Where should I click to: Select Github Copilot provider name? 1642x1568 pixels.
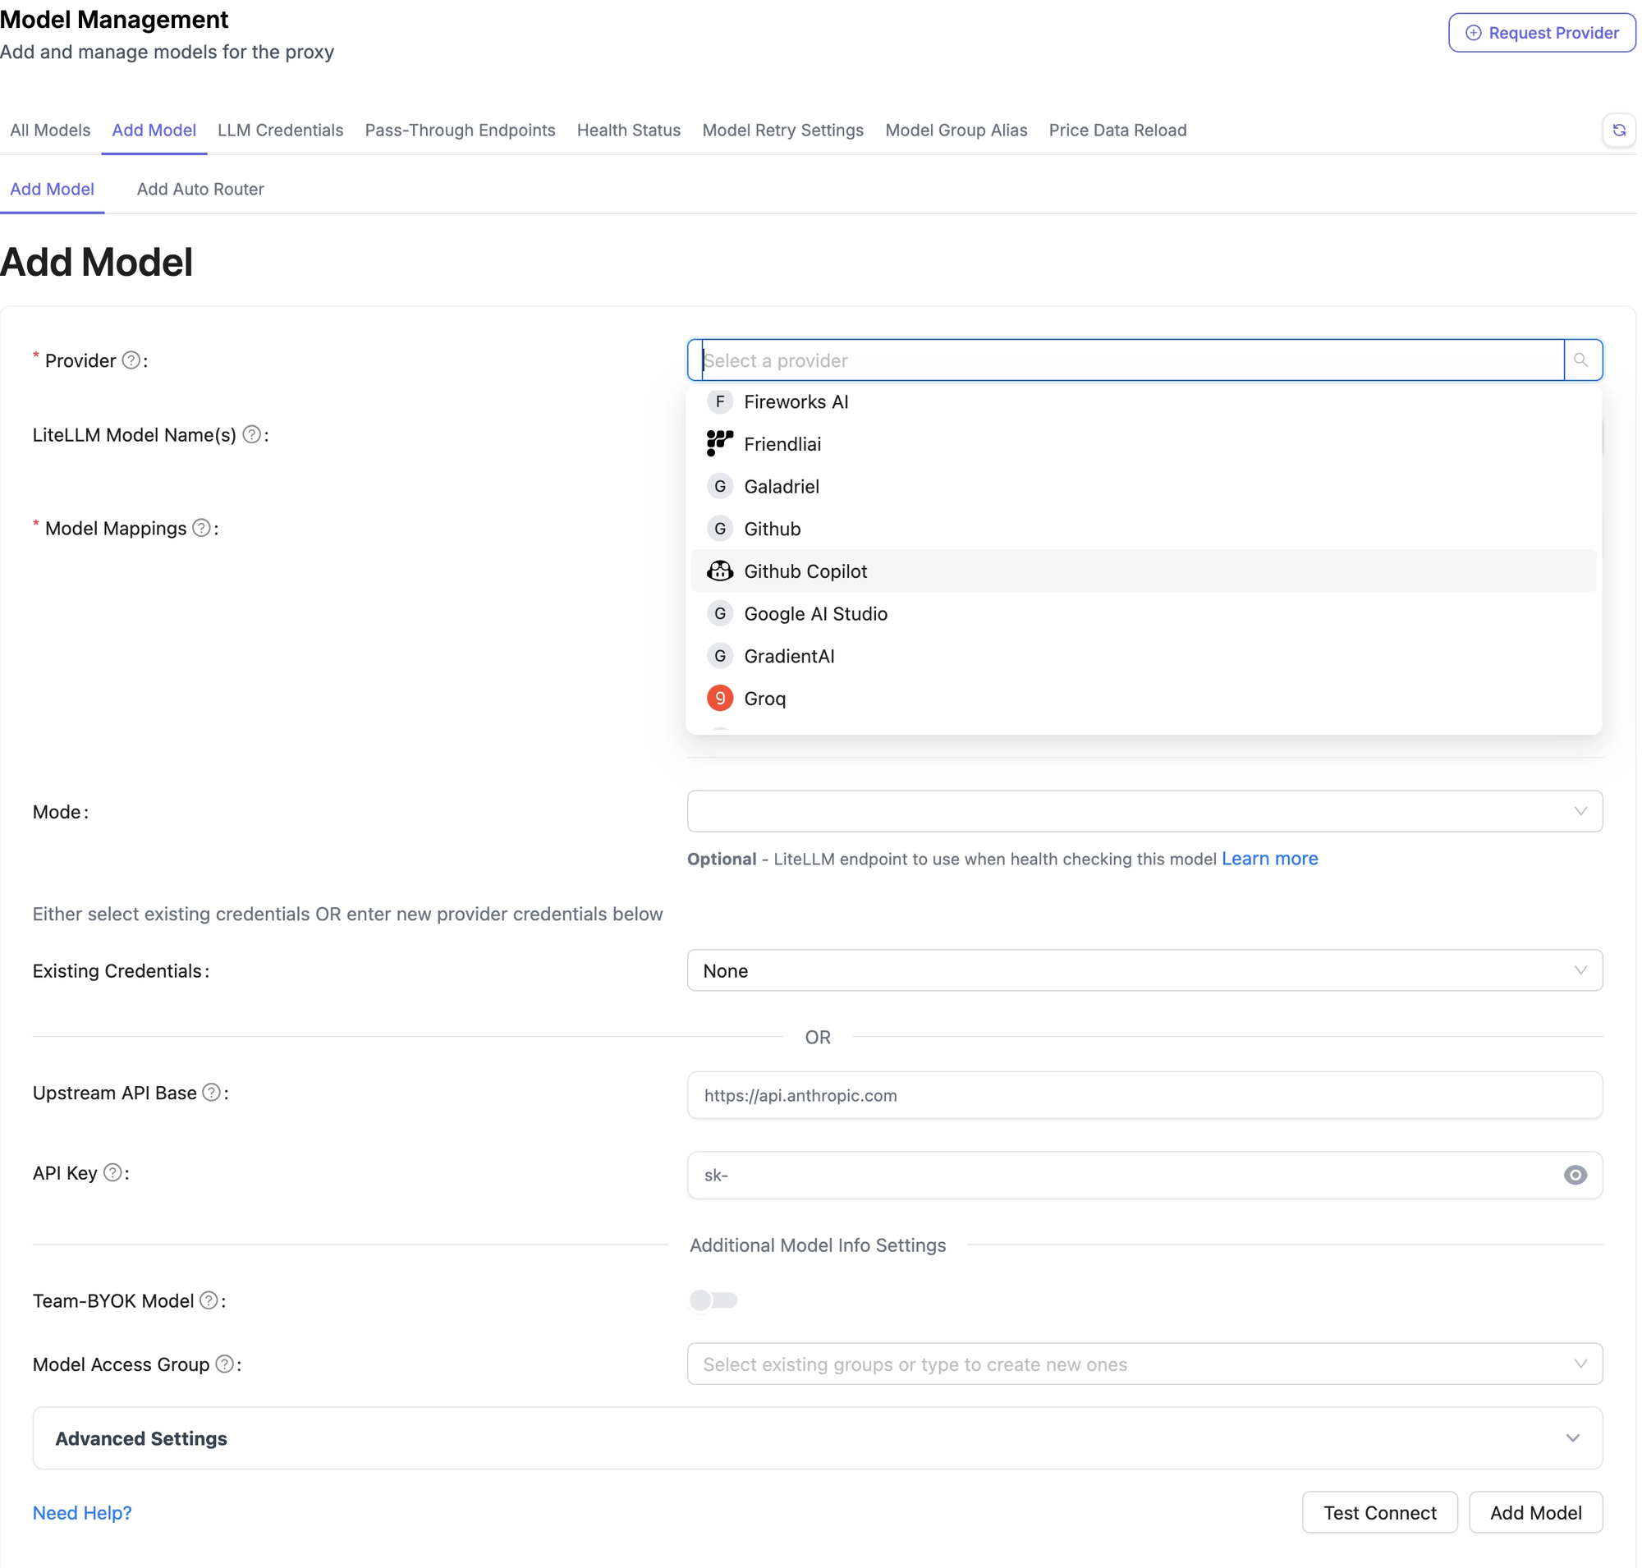tap(805, 571)
